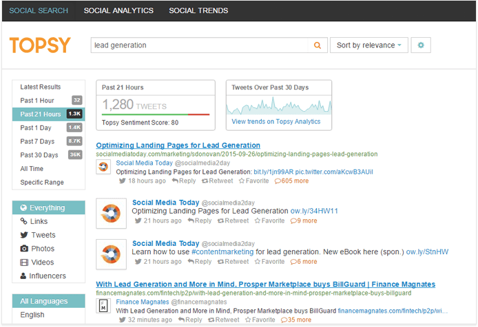Image resolution: width=478 pixels, height=327 pixels.
Task: Open the settings gear button
Action: pos(421,45)
